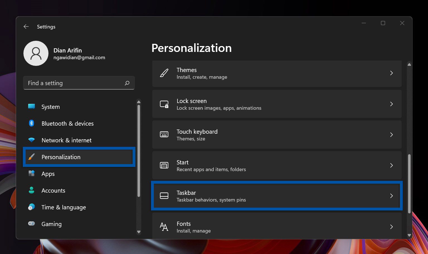This screenshot has height=254, width=428.
Task: Expand the Themes settings chevron
Action: tap(391, 73)
